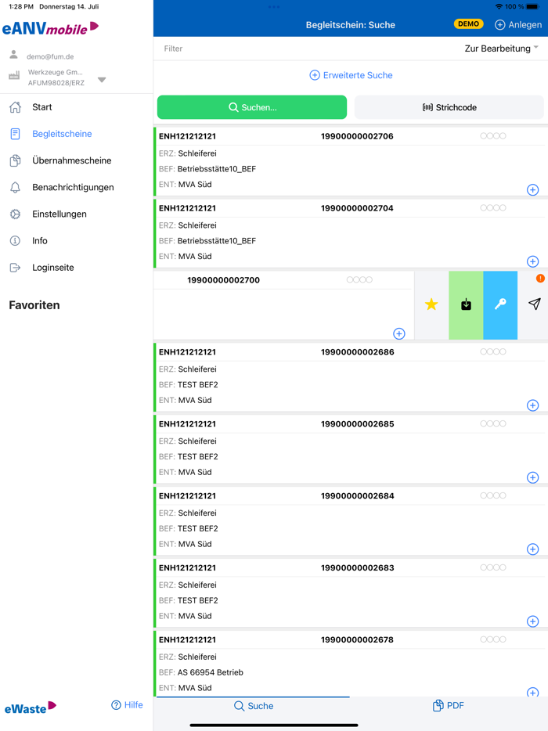
Task: Click the demo@fum.de user account
Action: [50, 57]
